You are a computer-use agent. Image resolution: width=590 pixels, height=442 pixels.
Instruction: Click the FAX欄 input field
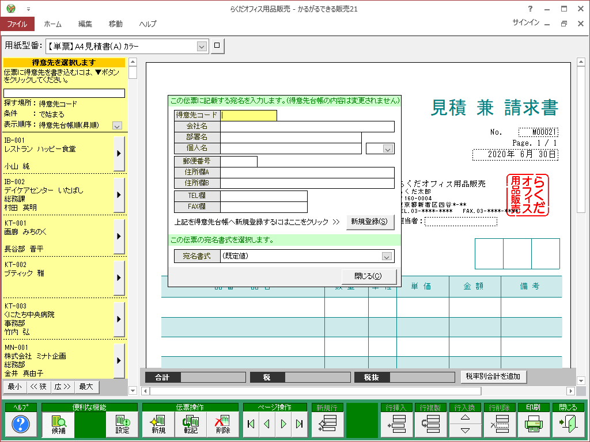pos(264,207)
